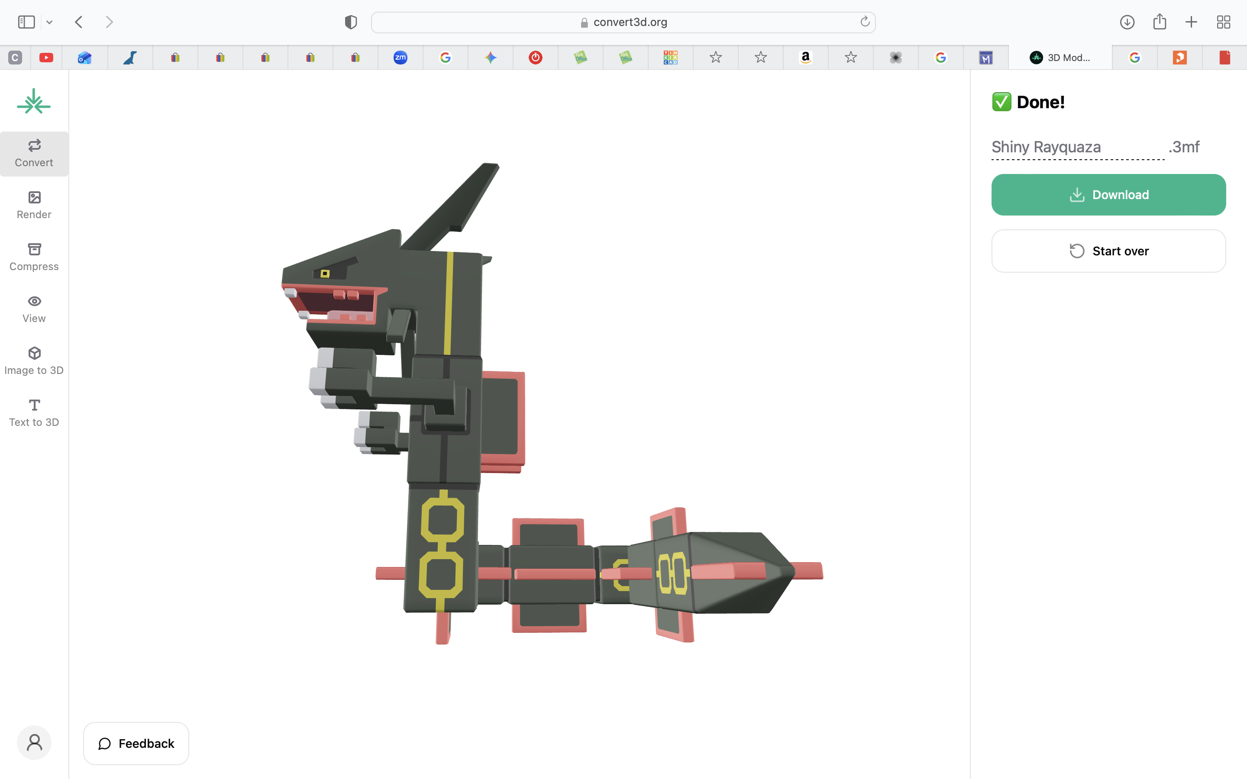Open the Compress tool in the sidebar
The height and width of the screenshot is (779, 1247).
(34, 258)
